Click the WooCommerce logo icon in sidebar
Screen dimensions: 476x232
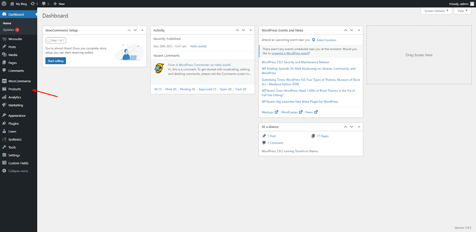coord(4,81)
